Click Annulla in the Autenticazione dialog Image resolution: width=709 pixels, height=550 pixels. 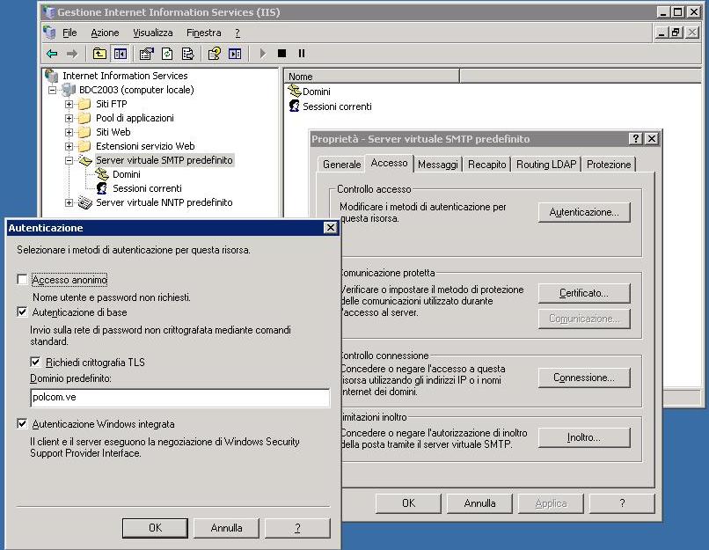coord(227,528)
